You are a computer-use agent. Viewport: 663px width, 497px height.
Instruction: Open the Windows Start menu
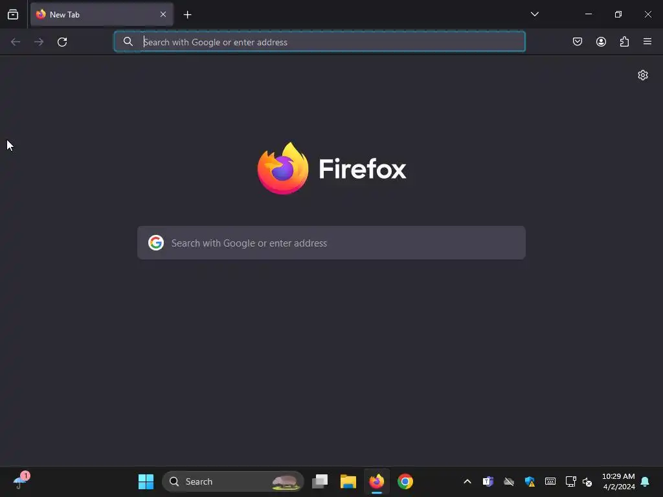point(146,481)
